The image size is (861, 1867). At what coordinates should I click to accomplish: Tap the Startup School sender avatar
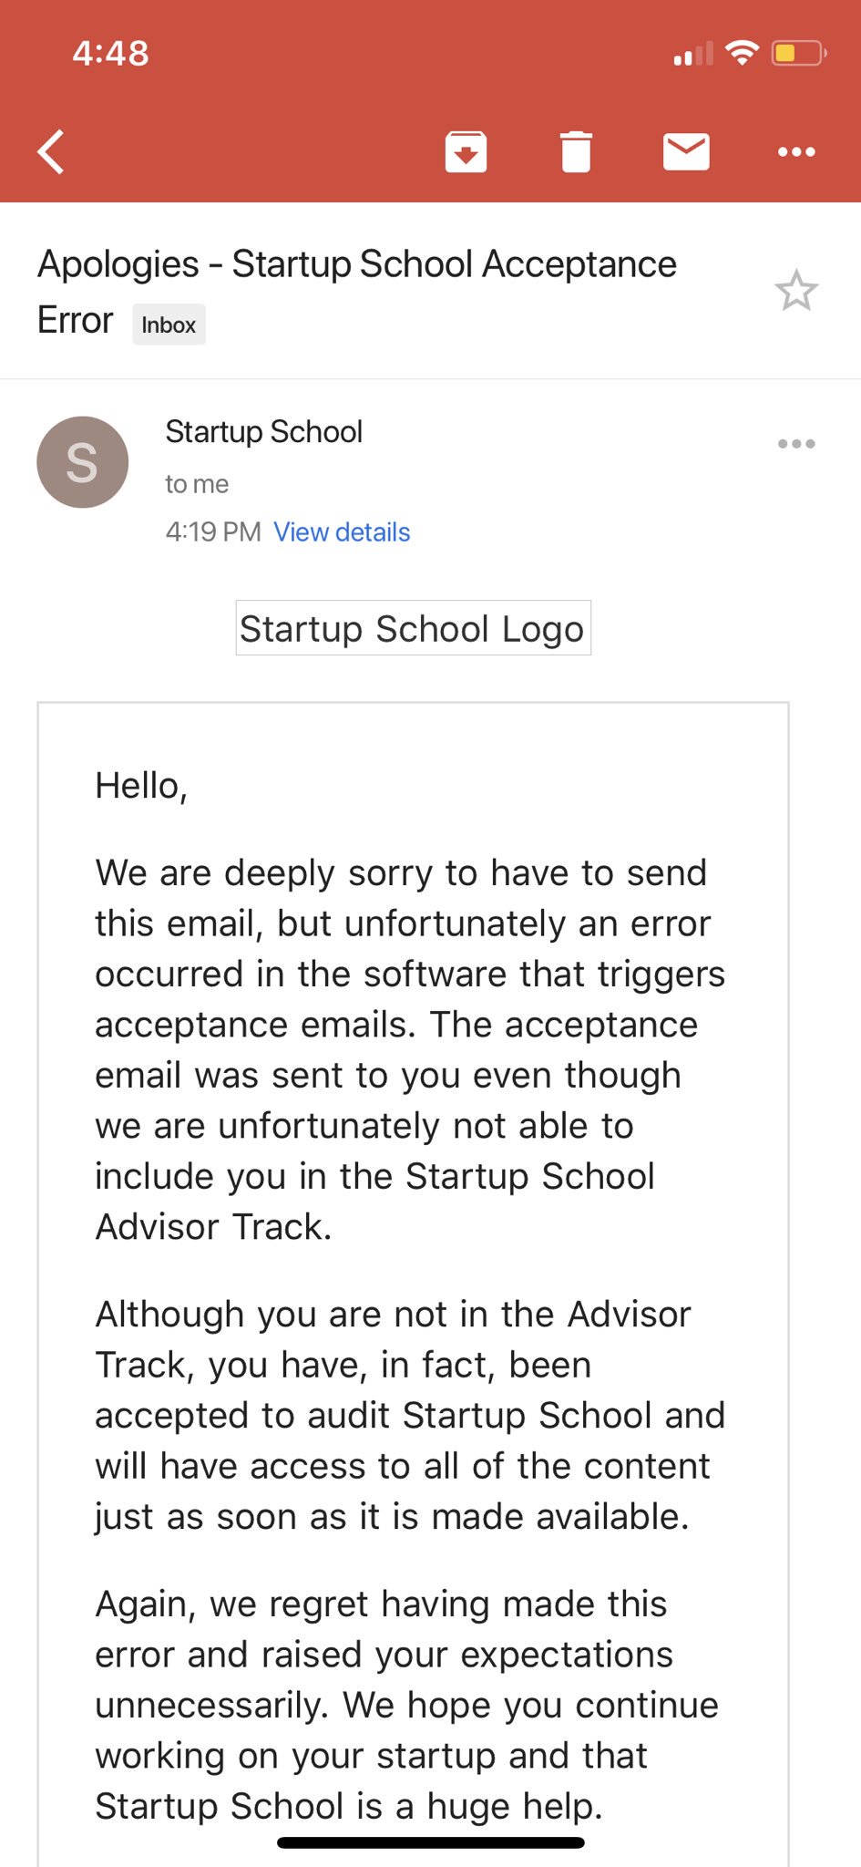(82, 462)
